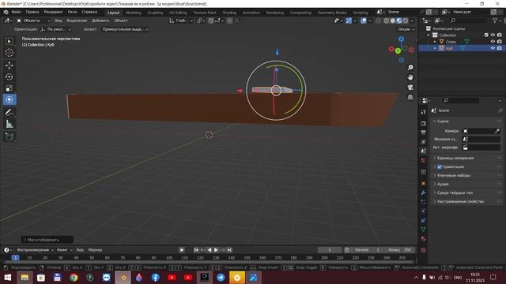Toggle viewport gizmos display
Image resolution: width=506 pixels, height=284 pixels.
click(349, 21)
